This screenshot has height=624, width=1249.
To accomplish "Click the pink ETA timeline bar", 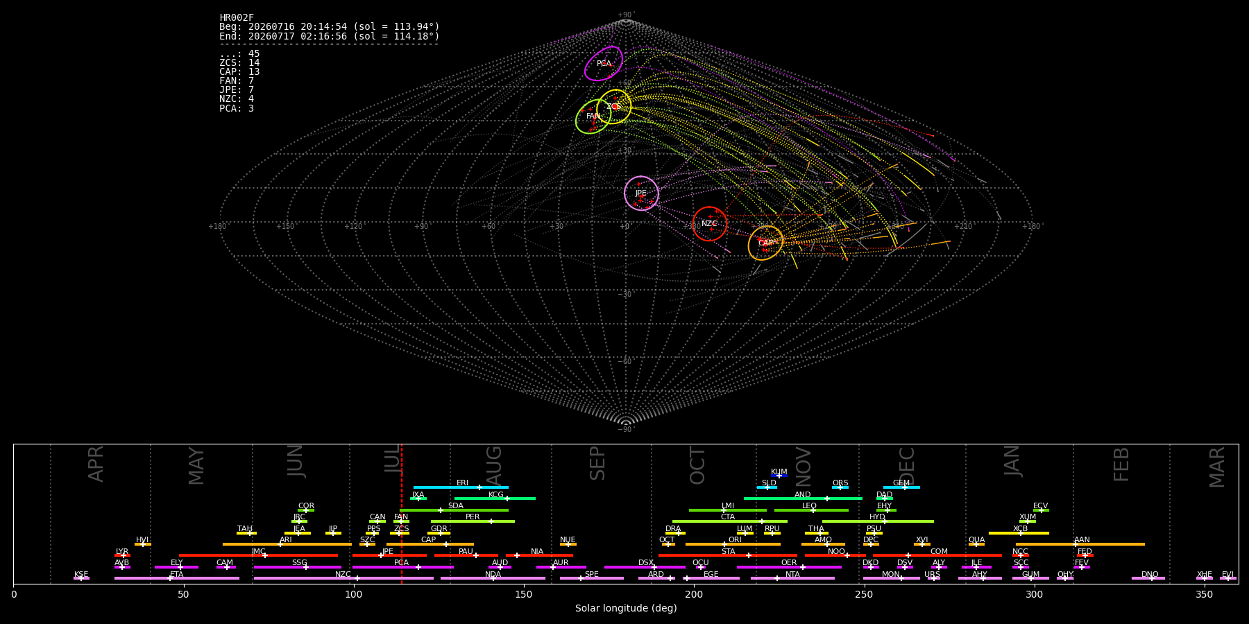I will tap(177, 578).
